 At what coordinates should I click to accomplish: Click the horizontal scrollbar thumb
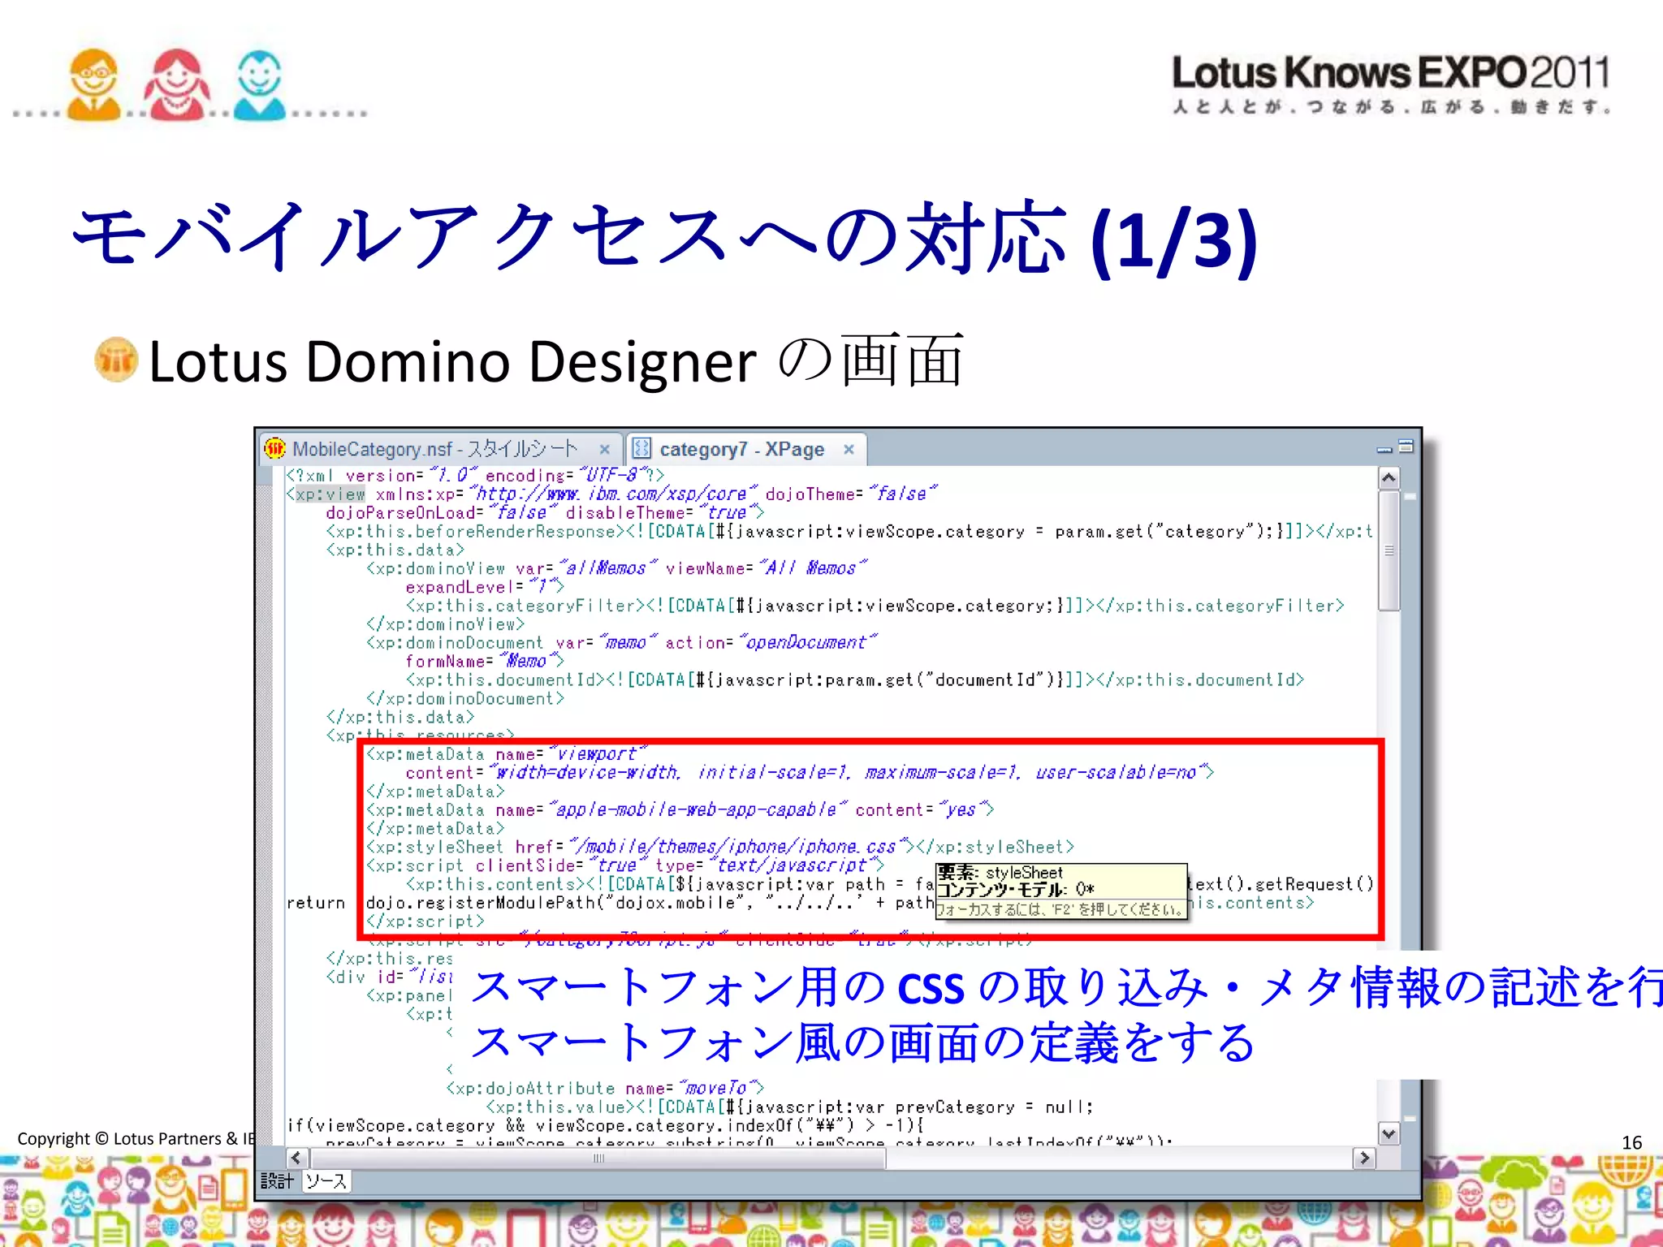pos(598,1158)
